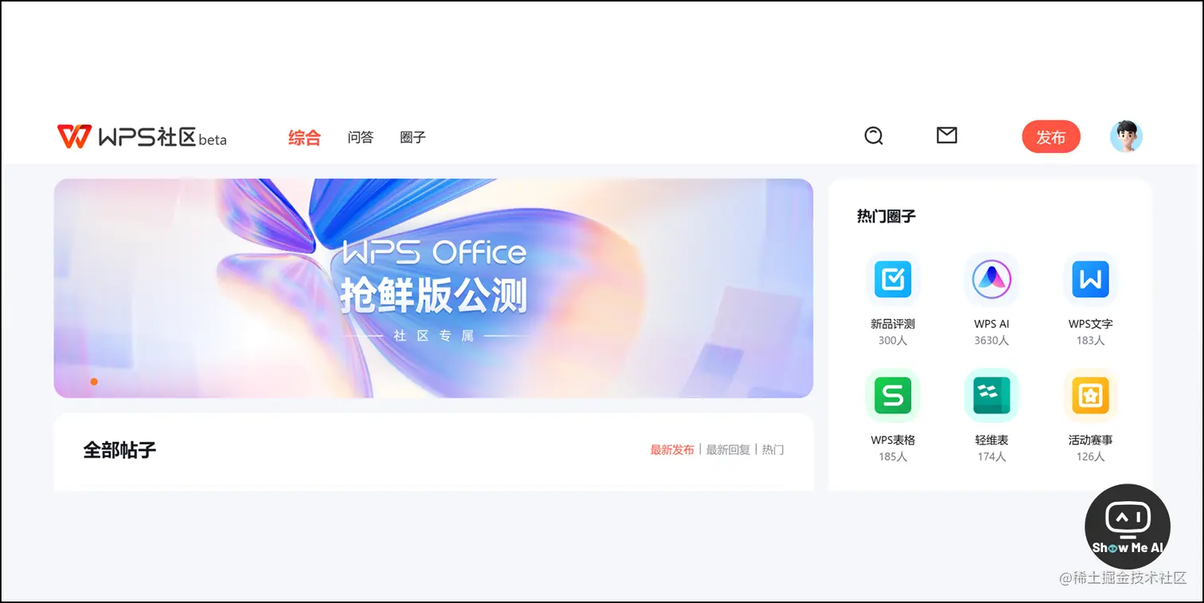The width and height of the screenshot is (1204, 603).
Task: Click the 183人 member count
Action: pos(1090,340)
